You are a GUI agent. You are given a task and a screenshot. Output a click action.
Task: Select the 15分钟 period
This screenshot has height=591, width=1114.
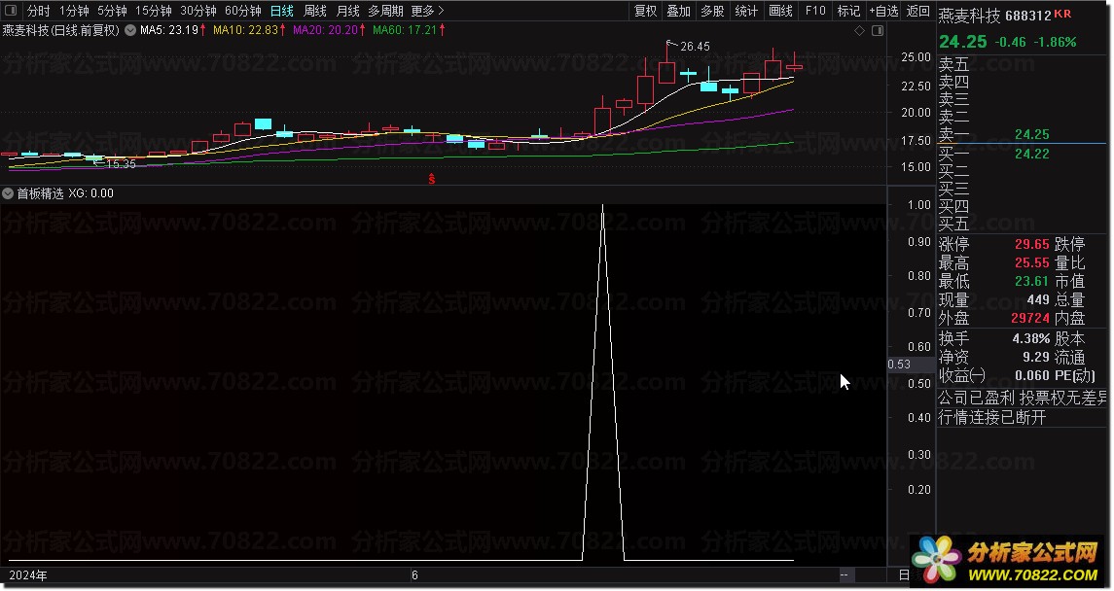click(154, 11)
